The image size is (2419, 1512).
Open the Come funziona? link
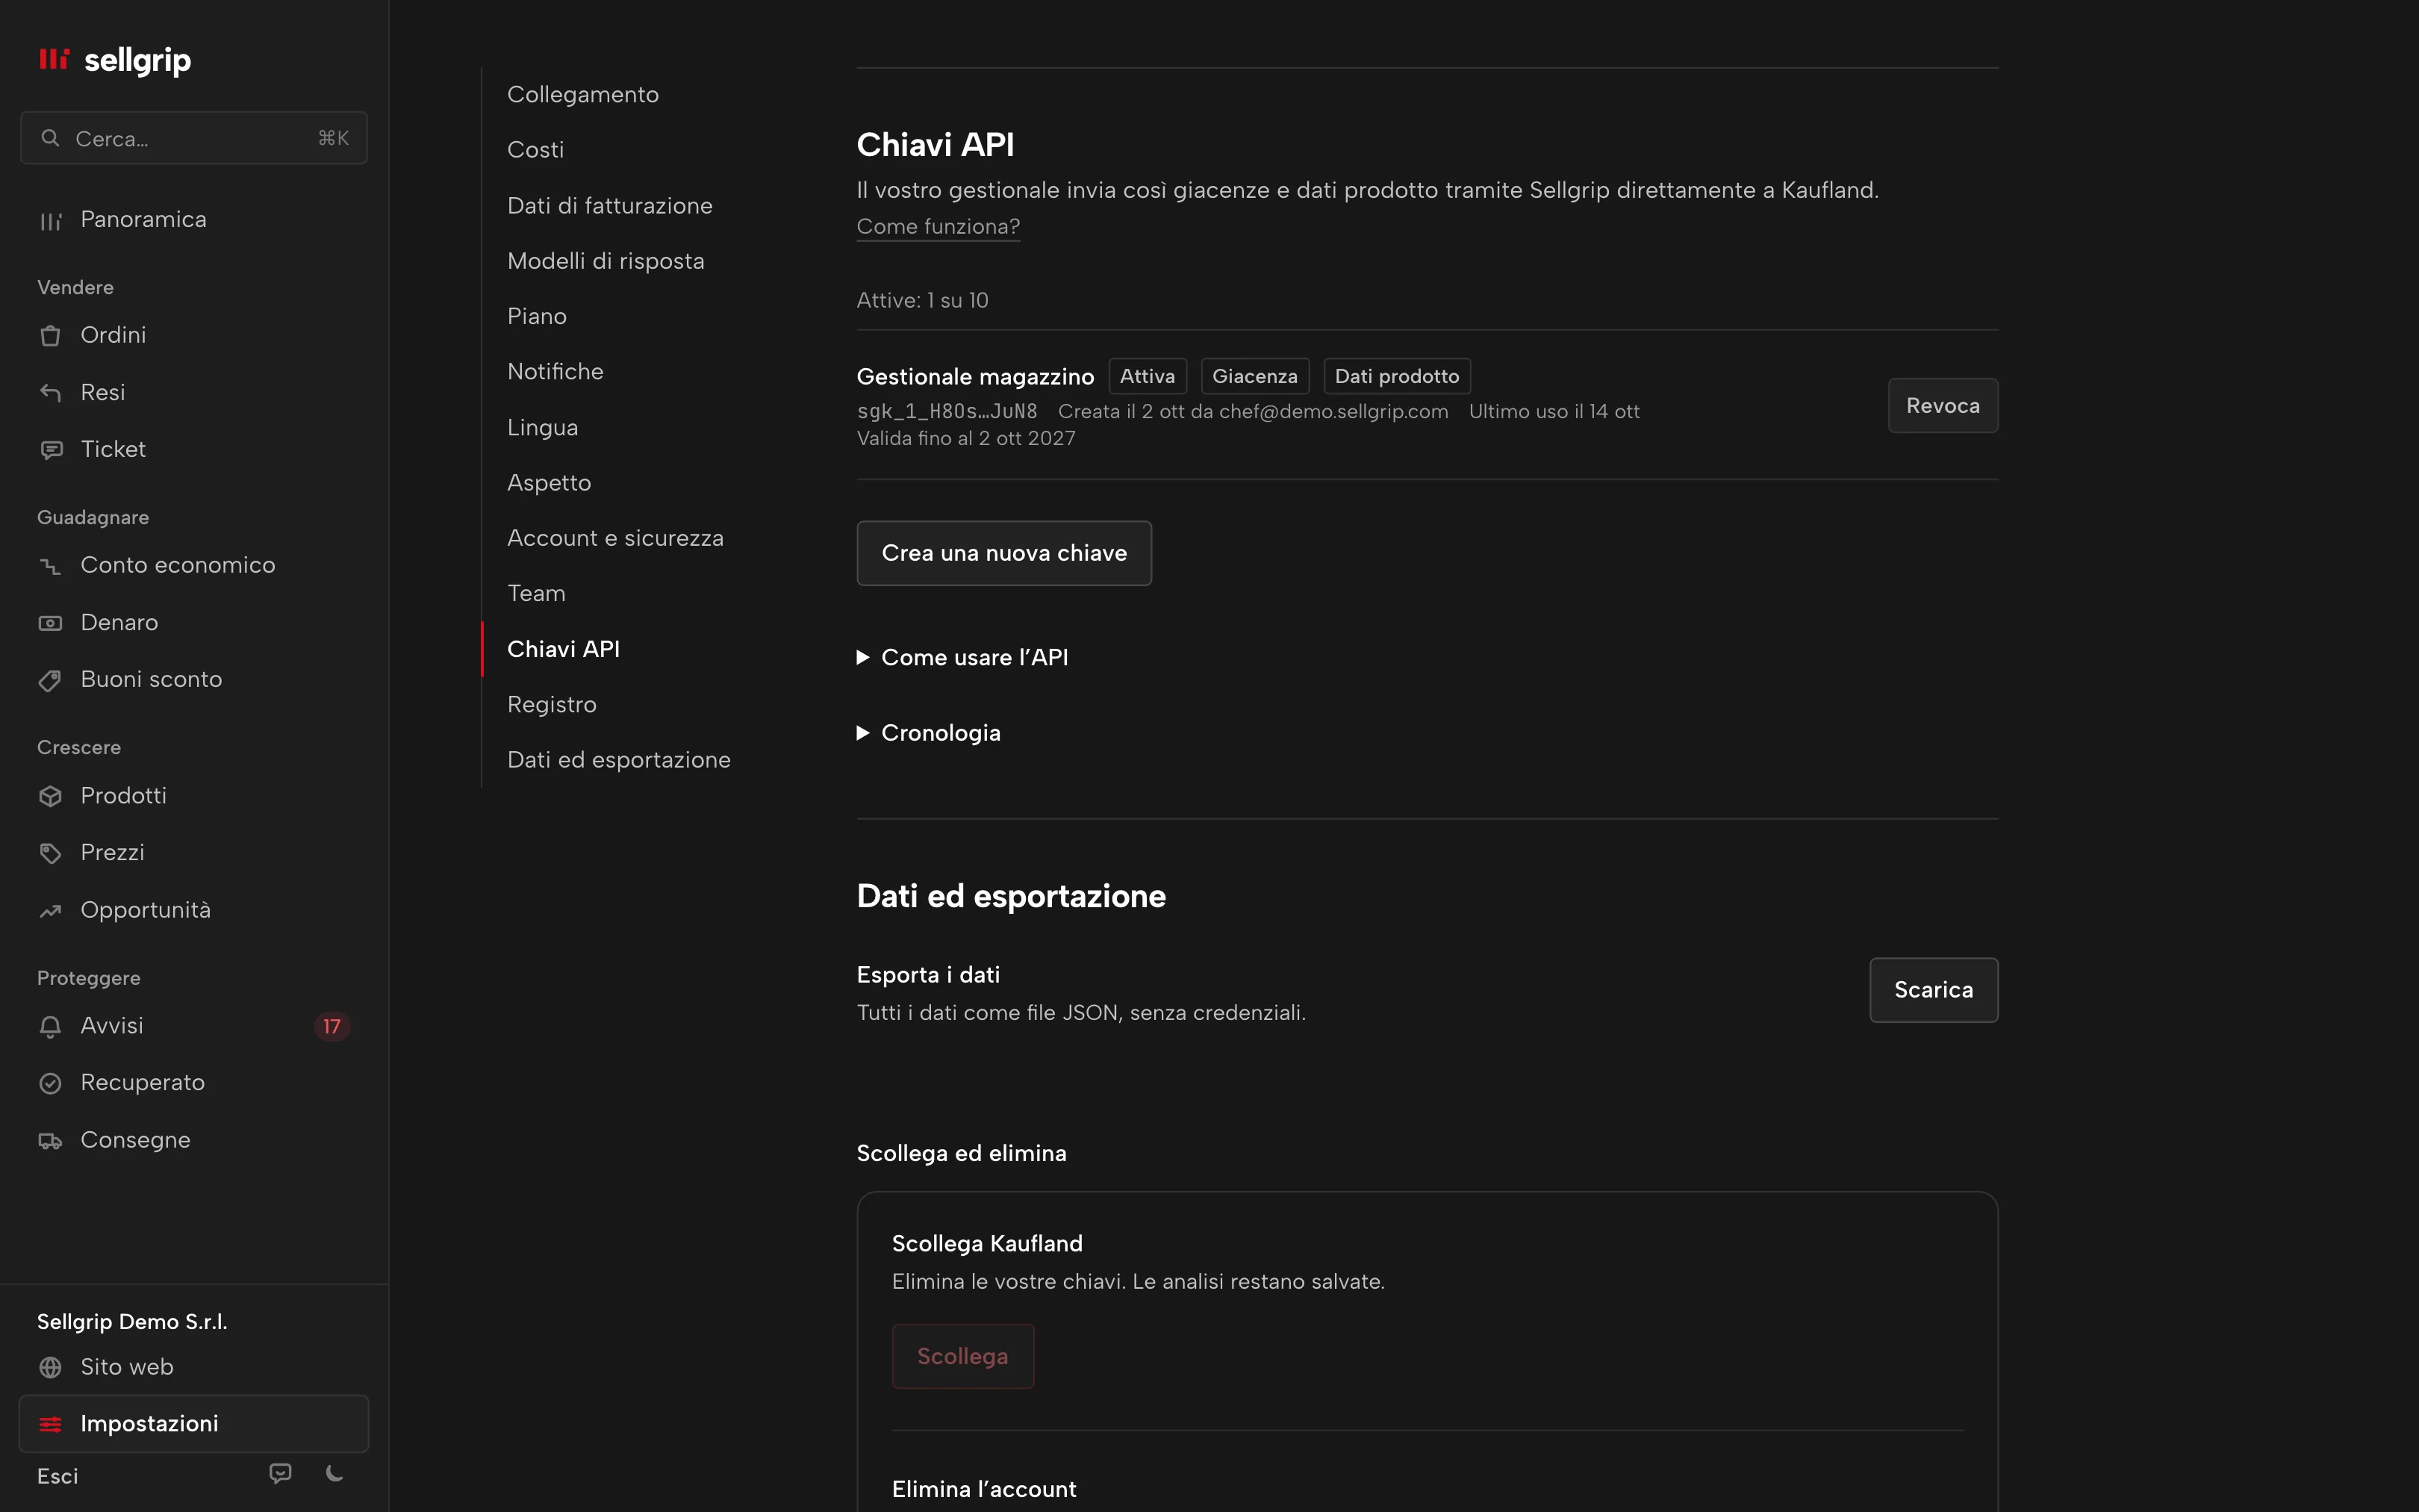point(938,226)
